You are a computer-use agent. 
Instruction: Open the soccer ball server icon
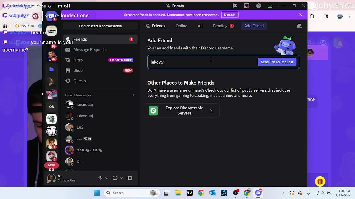coord(51,119)
